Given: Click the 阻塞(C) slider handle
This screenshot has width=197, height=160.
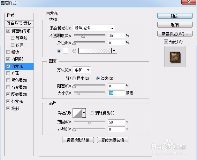Looking at the screenshot, I should tap(74, 86).
